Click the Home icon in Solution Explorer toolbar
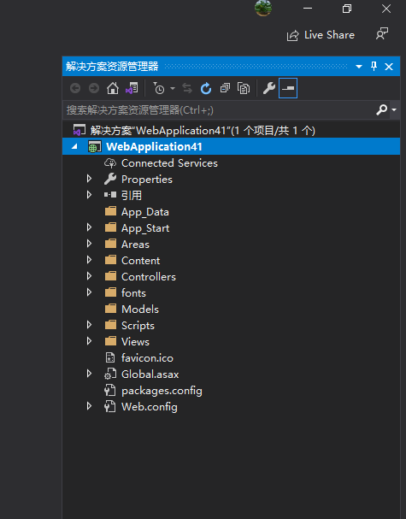 (x=113, y=88)
